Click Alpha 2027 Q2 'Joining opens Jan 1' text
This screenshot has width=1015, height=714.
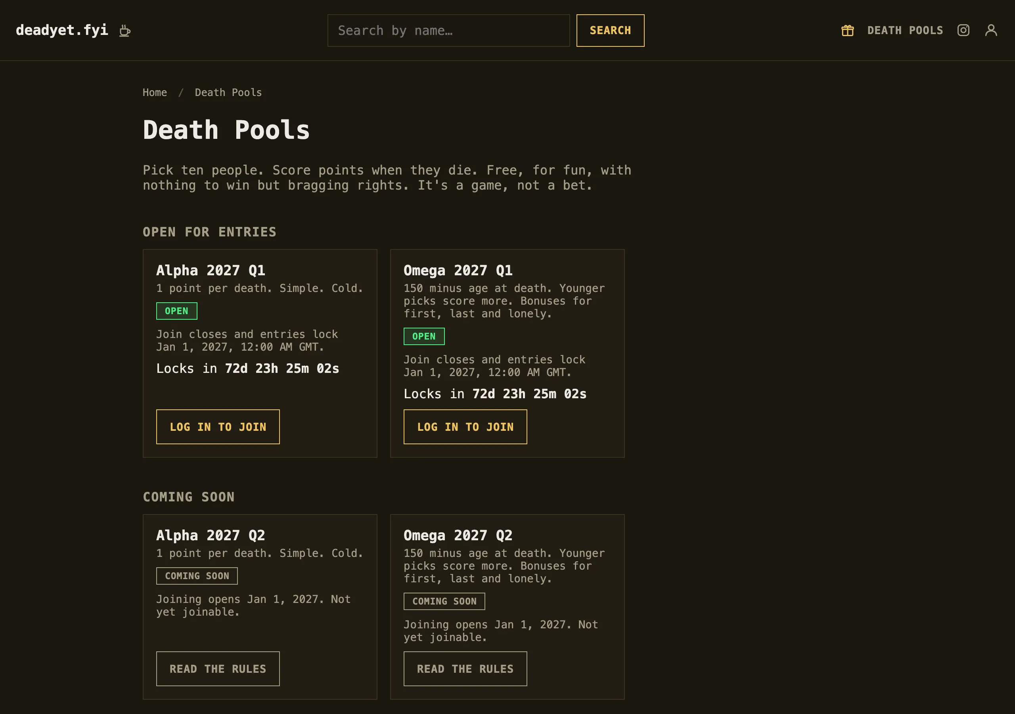[x=254, y=606]
